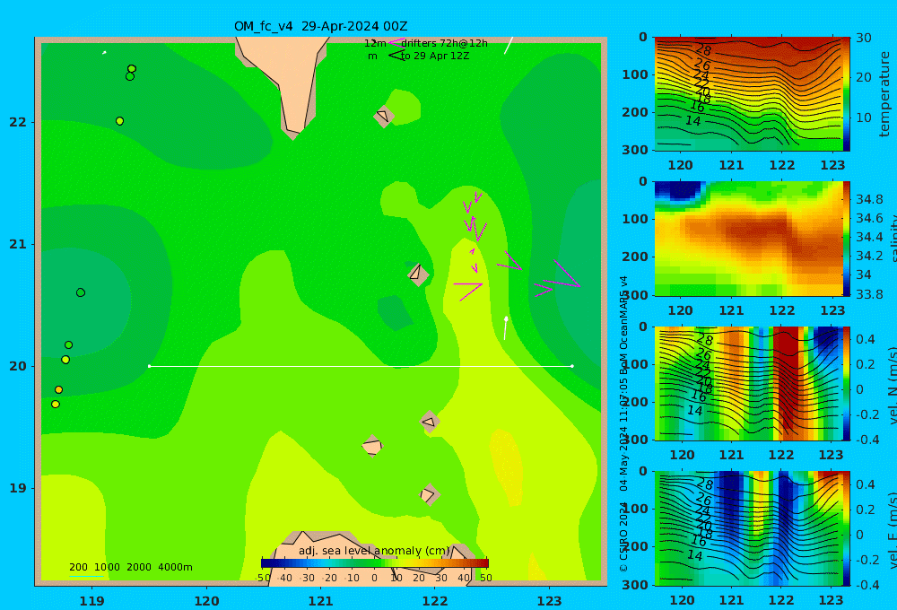Select the yellow drifter circle near 22N
897x610 pixels.
119,121
